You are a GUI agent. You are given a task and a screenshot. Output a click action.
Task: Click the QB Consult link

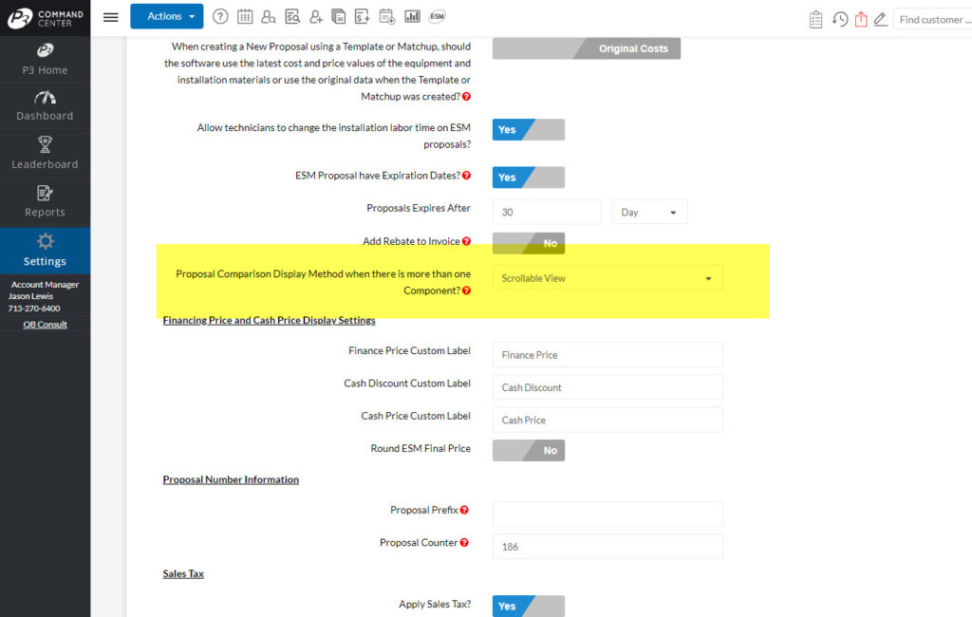coord(45,325)
